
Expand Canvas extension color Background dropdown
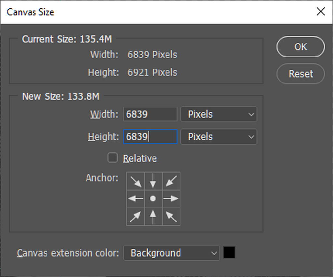click(x=171, y=253)
